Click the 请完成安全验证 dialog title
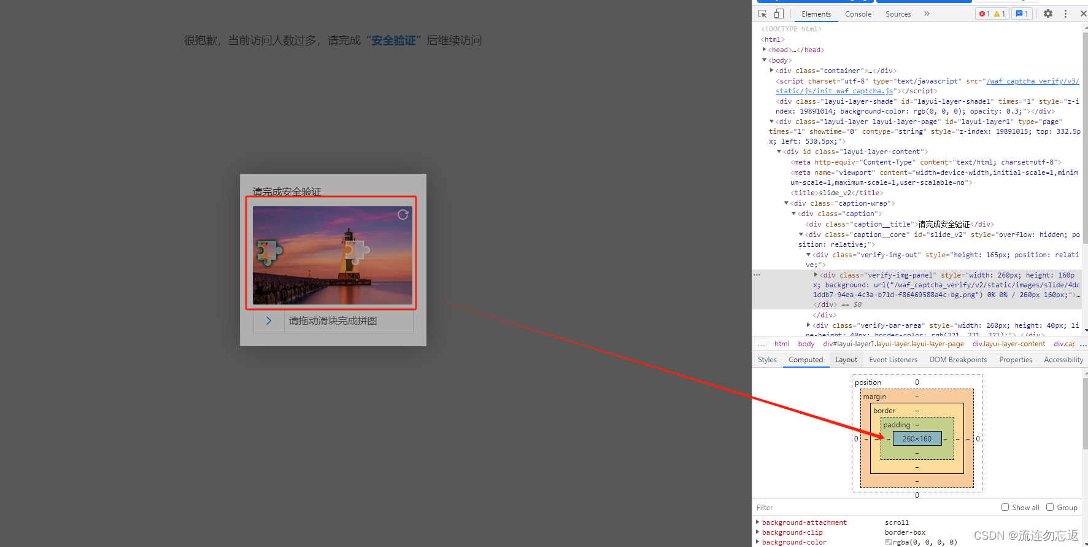The image size is (1088, 547). pos(287,192)
